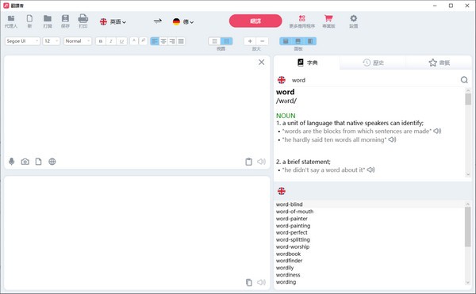476x294 pixels.
Task: Play audio for 'words are the blocks' example
Action: pos(437,131)
